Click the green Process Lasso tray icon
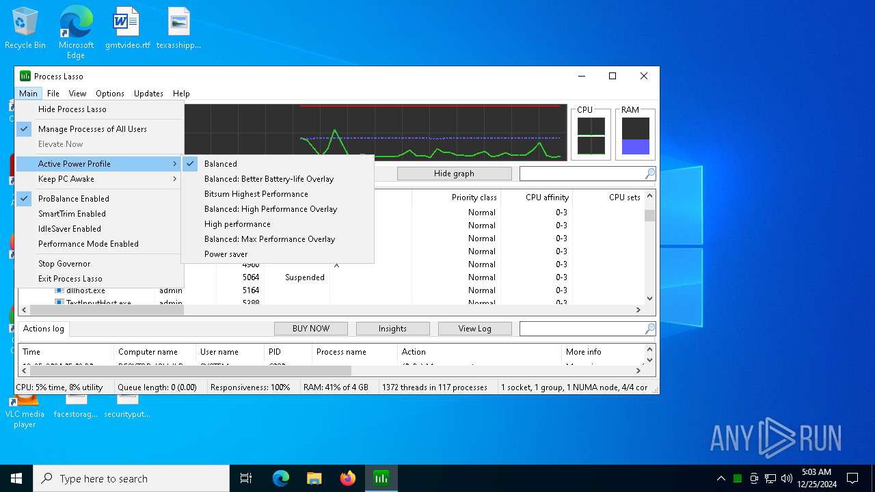This screenshot has height=492, width=875. pyautogui.click(x=738, y=478)
